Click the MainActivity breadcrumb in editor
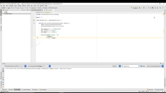Image resolution: width=166 pixels, height=93 pixels. pos(40,12)
